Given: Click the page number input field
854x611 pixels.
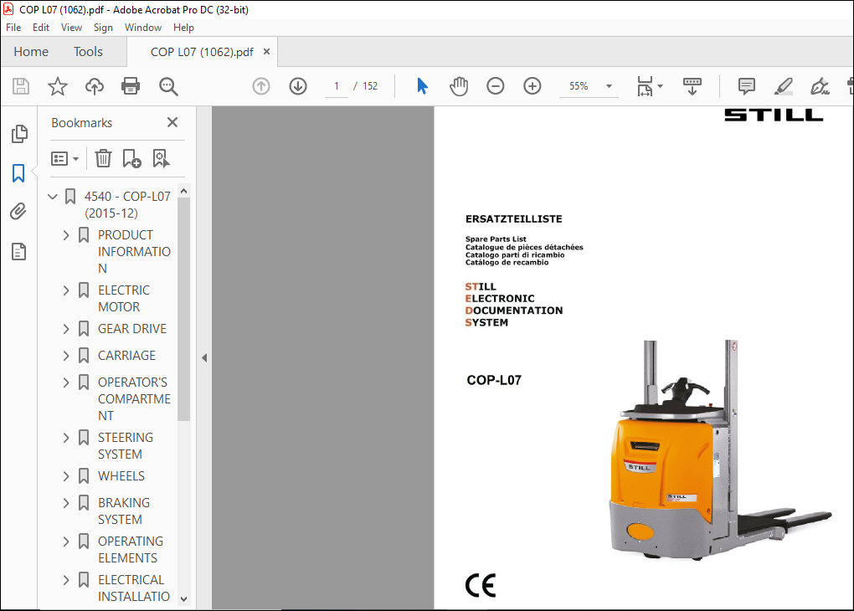Looking at the screenshot, I should click(x=336, y=86).
